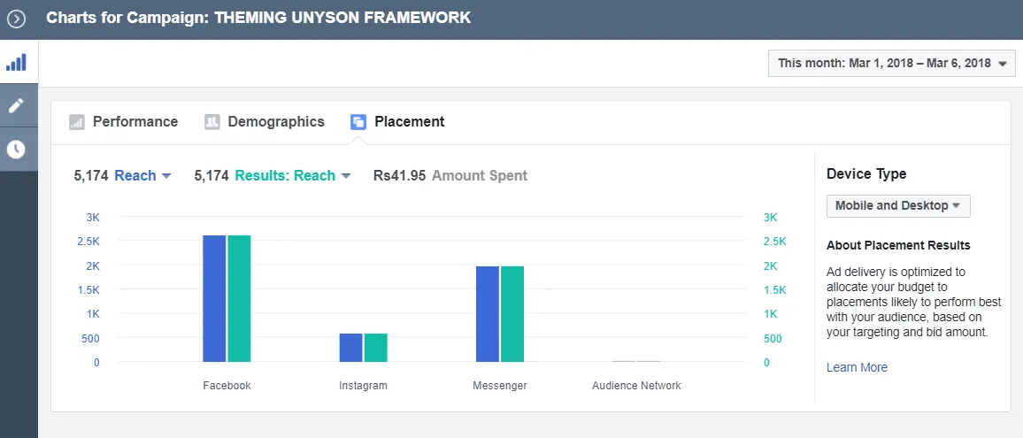The image size is (1023, 438).
Task: Click the green Messenger results bar
Action: pos(512,314)
